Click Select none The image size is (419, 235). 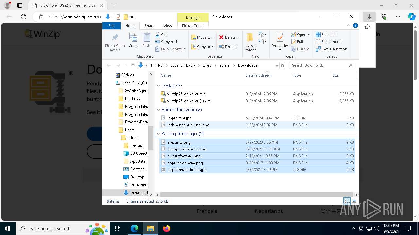coord(328,42)
